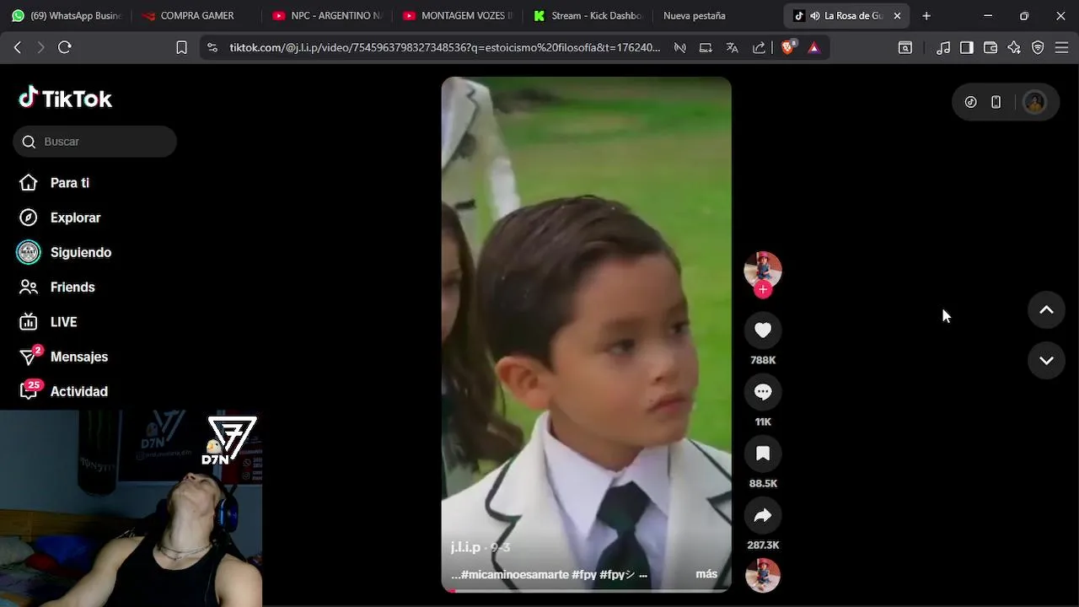Open a new browser tab
Image resolution: width=1079 pixels, height=607 pixels.
click(x=926, y=15)
